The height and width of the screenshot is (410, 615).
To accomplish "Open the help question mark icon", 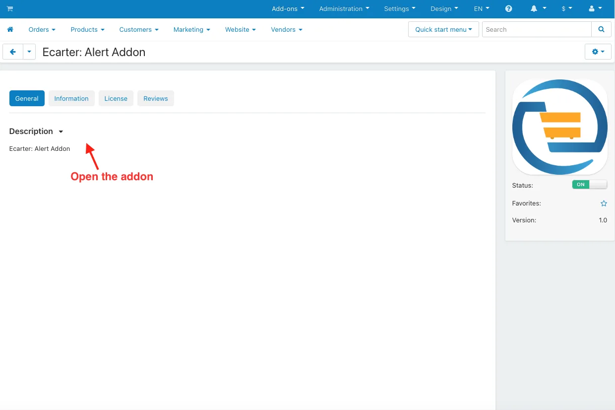I will coord(508,9).
